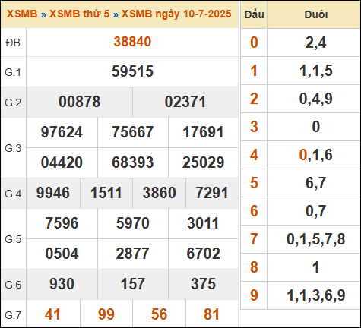The width and height of the screenshot is (361, 328).
Task: Select G.4 number 9946
Action: [53, 193]
